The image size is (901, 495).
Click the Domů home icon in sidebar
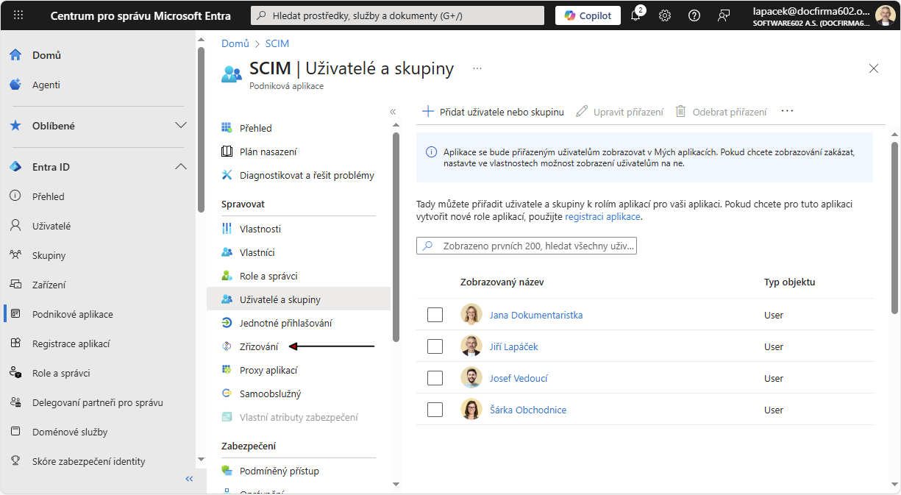pyautogui.click(x=15, y=55)
